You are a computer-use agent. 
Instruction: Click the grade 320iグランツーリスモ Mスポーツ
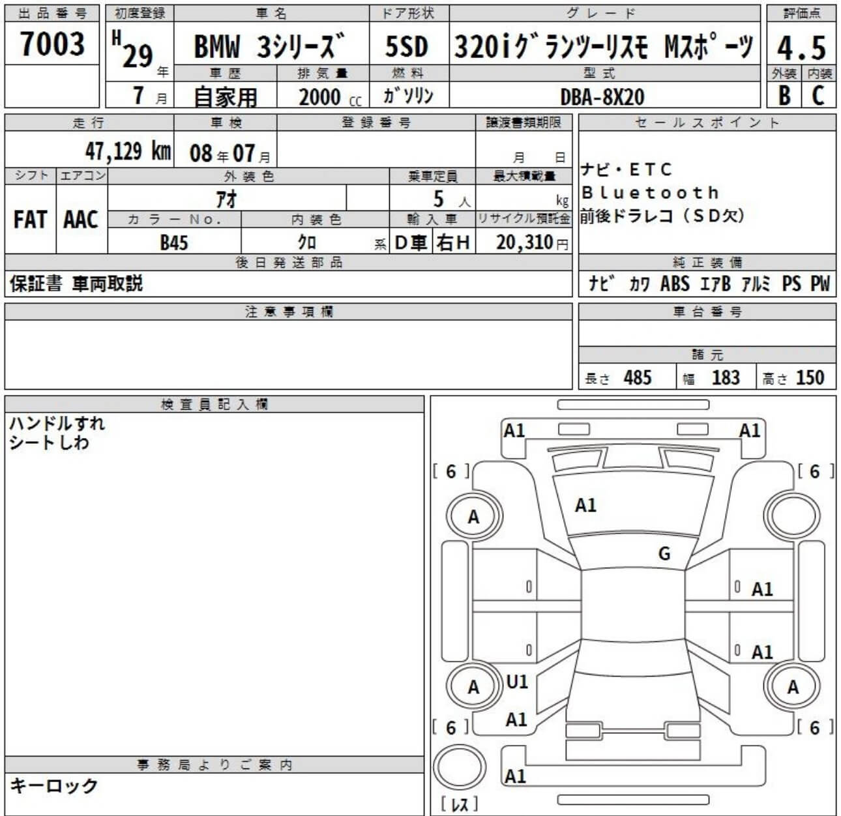point(604,46)
